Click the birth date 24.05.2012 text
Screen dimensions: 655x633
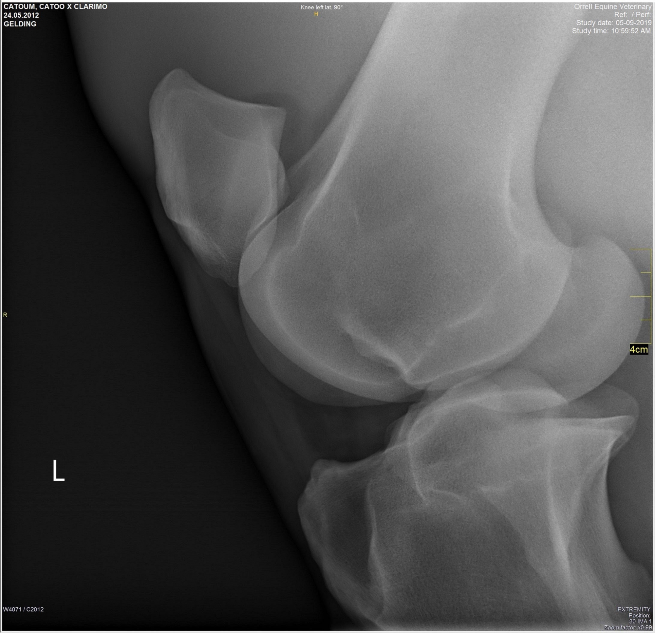pos(21,15)
